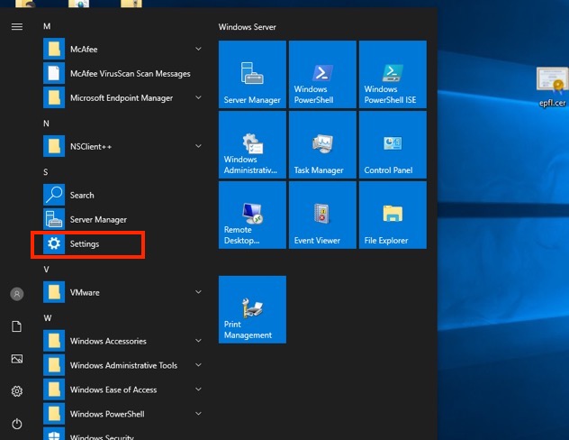569x440 pixels.
Task: Launch the Task Manager tile
Action: coord(322,144)
